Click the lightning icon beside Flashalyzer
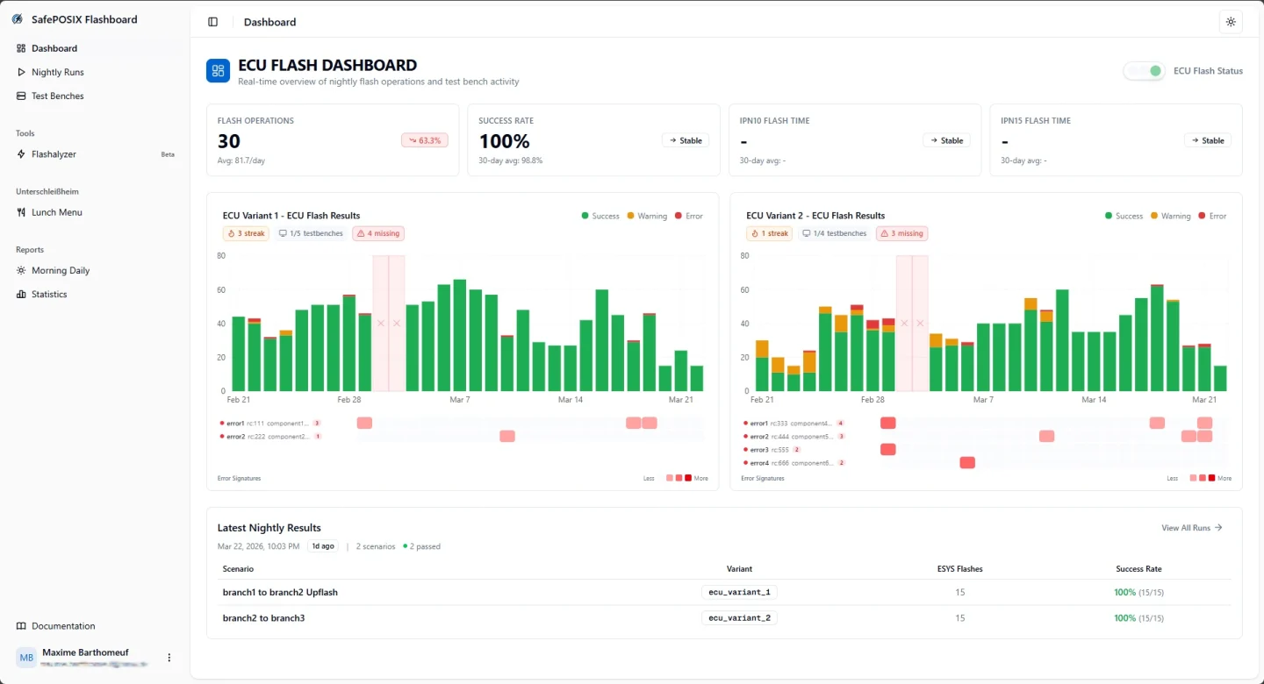The height and width of the screenshot is (684, 1264). (x=21, y=154)
